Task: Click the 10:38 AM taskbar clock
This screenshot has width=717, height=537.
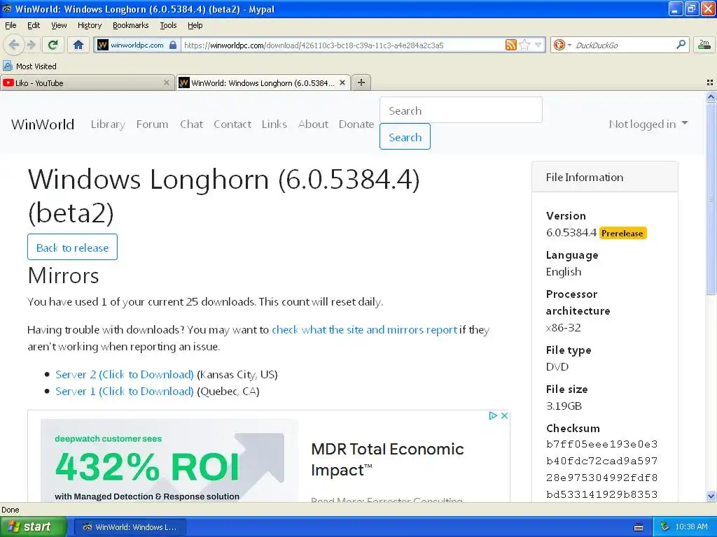Action: (691, 527)
